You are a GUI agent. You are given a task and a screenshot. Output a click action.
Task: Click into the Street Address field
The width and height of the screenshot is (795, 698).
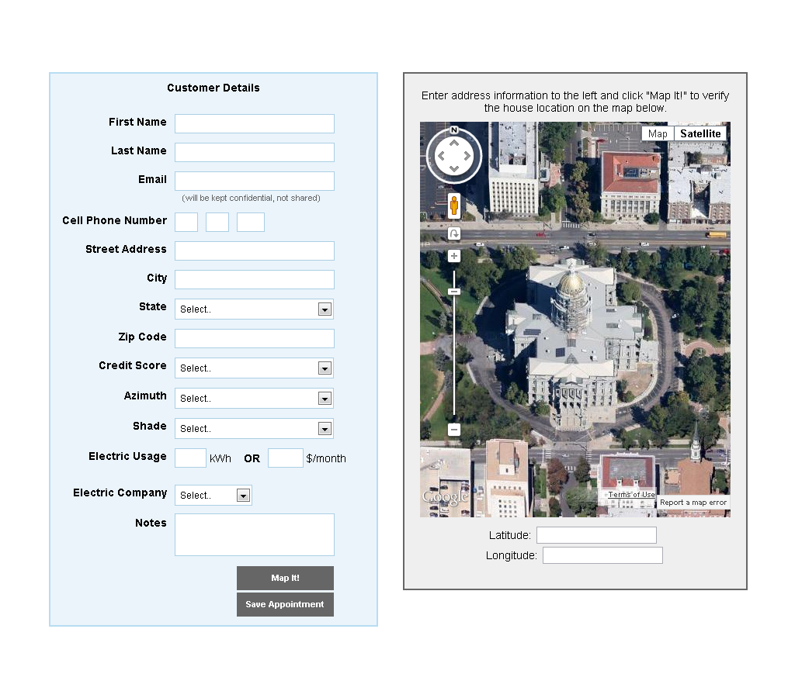coord(255,251)
